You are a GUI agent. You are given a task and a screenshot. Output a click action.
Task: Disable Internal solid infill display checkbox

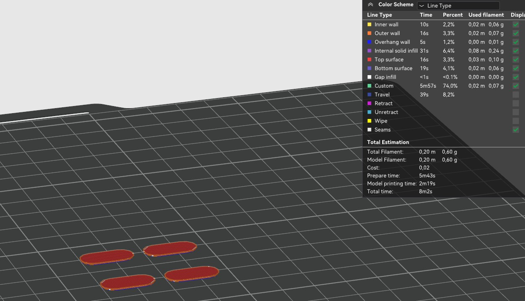(516, 51)
